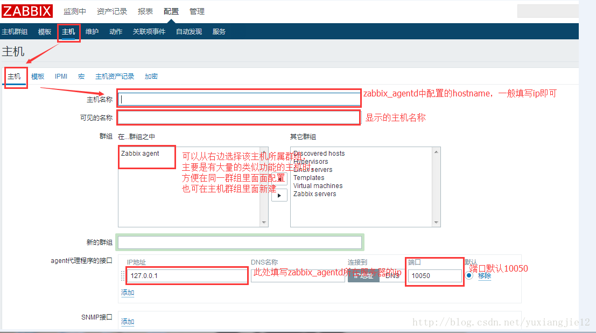
Task: Go to 主机群组 submenu
Action: pyautogui.click(x=15, y=32)
